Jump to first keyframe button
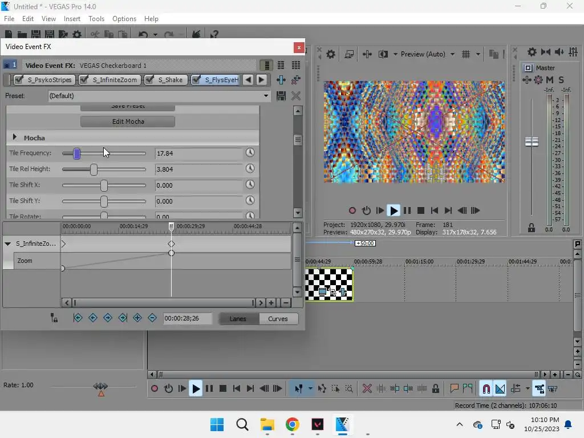Viewport: 584px width, 438px height. (x=78, y=318)
